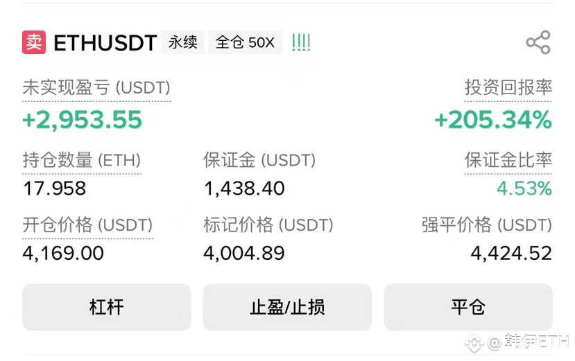
Task: Select the ETHUSDT pair title
Action: [105, 42]
